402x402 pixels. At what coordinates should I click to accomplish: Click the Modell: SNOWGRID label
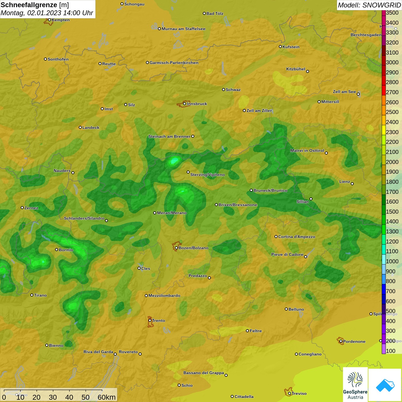click(x=369, y=5)
